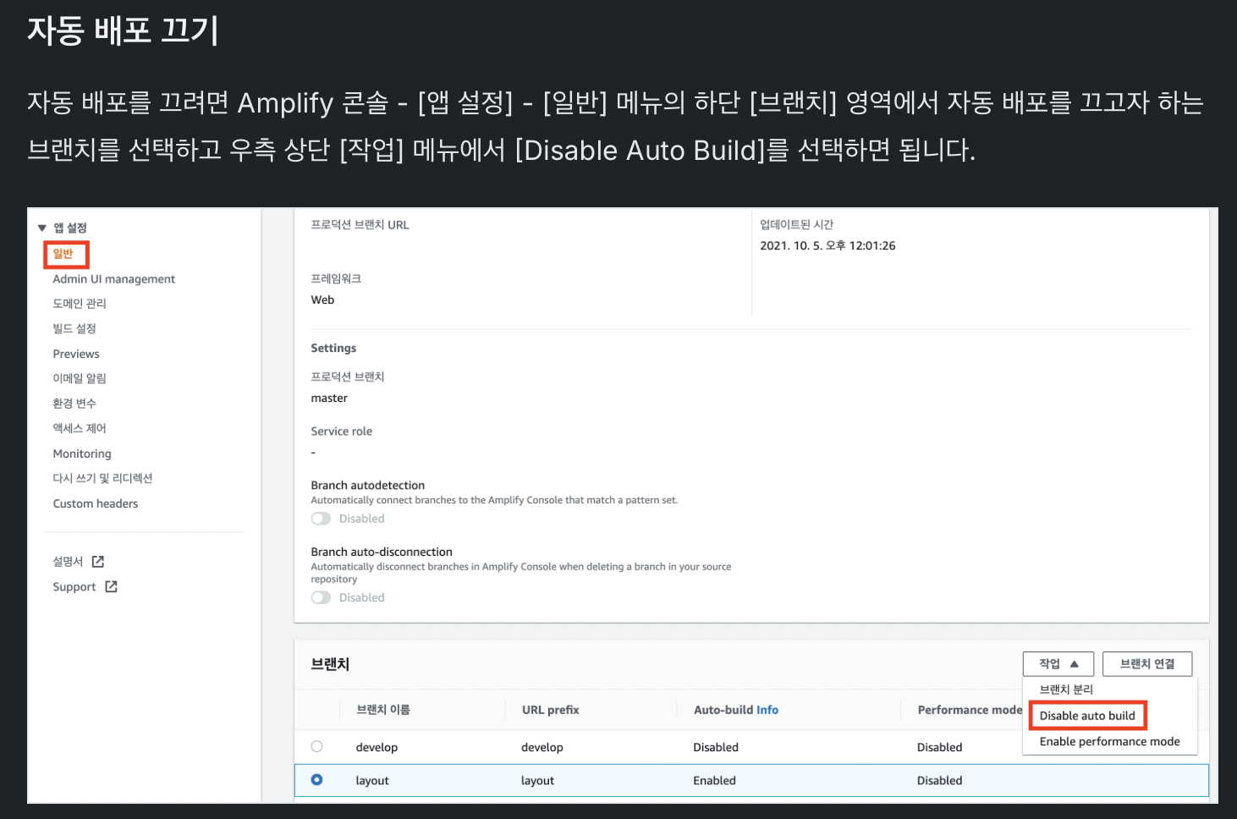The image size is (1237, 819).
Task: Open 이메일 알림 settings
Action: click(80, 378)
